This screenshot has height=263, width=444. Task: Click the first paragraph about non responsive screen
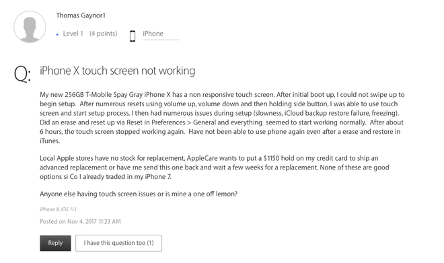[x=222, y=118]
